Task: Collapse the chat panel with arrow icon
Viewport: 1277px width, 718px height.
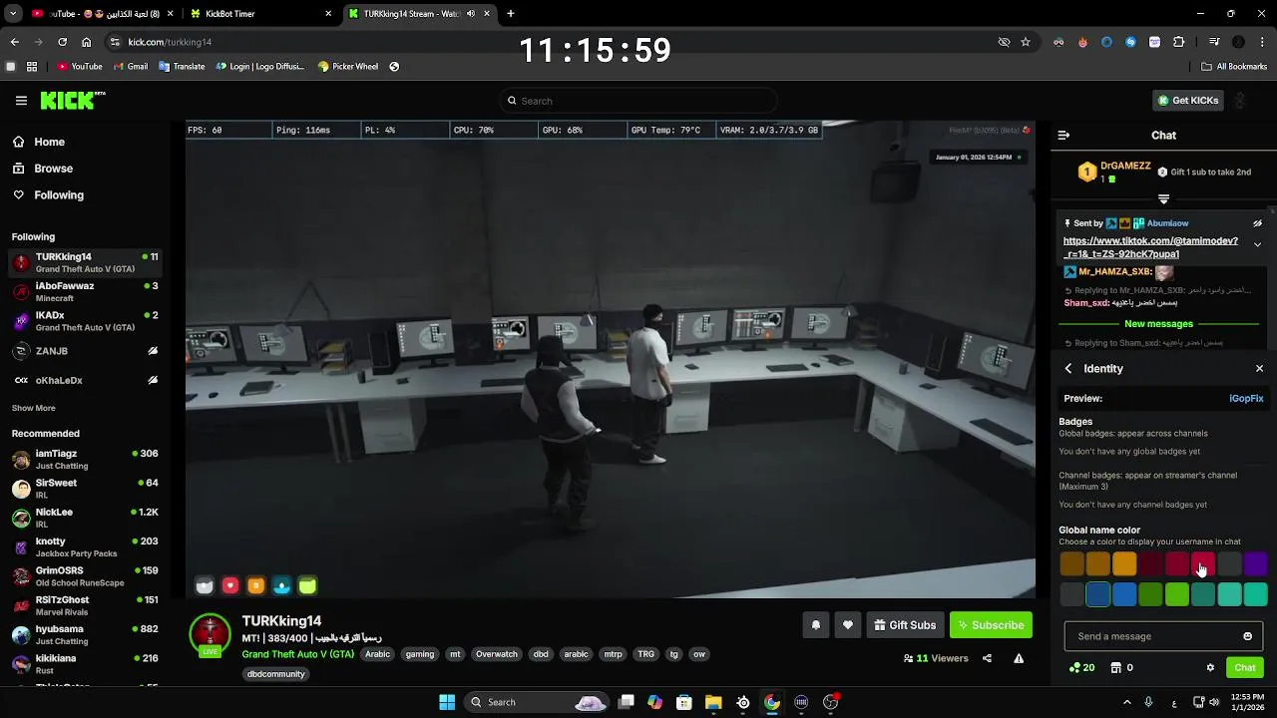Action: coord(1064,135)
